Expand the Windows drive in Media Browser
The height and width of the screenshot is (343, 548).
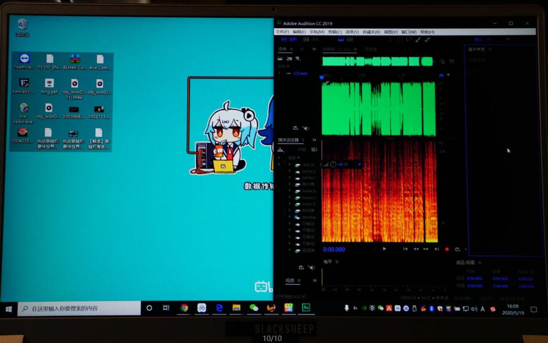click(289, 217)
